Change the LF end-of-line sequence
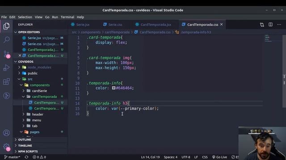 pos(196,157)
